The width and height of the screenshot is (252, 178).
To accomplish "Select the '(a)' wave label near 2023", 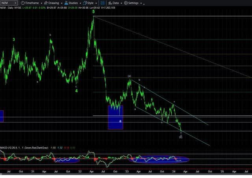I will click(x=130, y=76).
